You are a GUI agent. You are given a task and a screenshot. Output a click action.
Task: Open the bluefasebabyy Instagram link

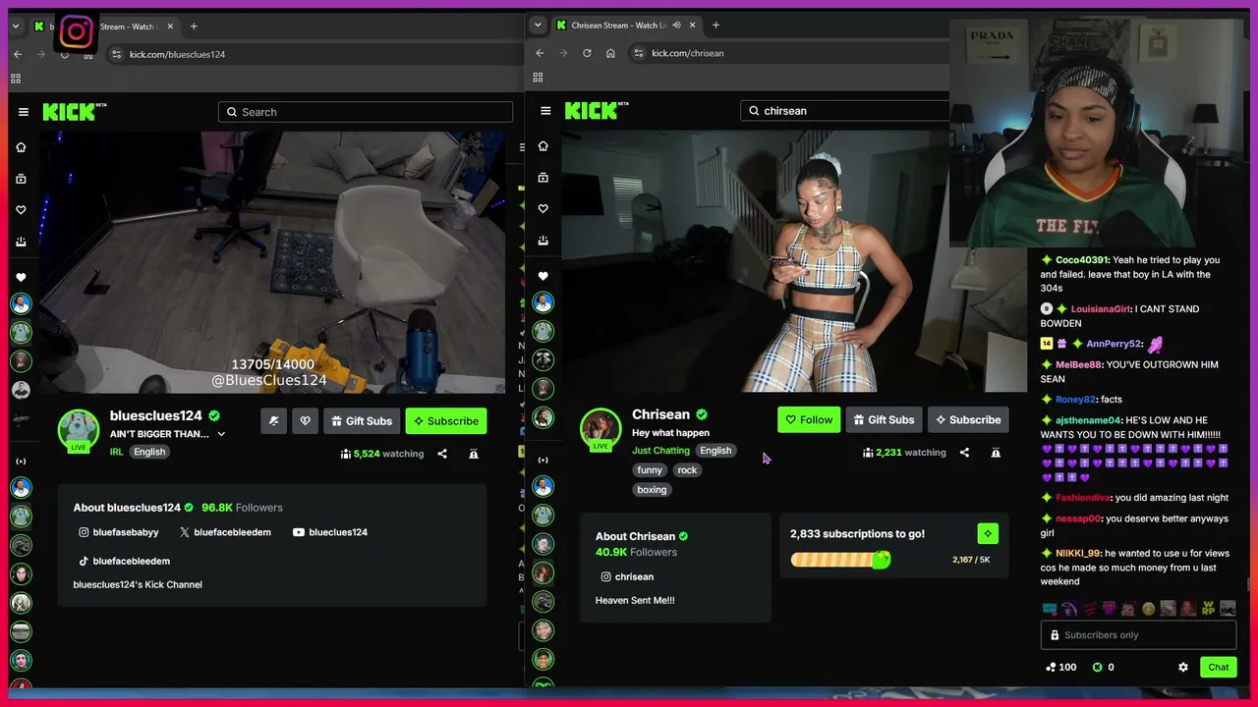pyautogui.click(x=119, y=532)
